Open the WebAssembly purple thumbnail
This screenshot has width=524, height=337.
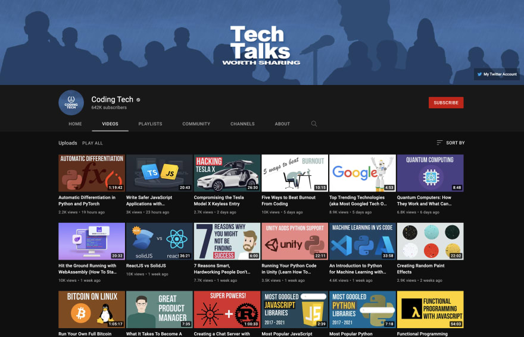92,241
